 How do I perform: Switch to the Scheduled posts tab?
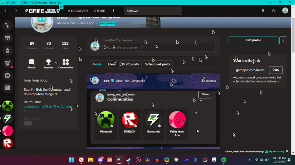[158, 64]
